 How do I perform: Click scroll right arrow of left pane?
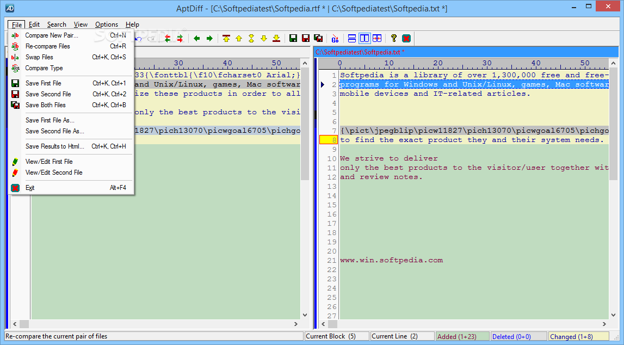coord(296,324)
